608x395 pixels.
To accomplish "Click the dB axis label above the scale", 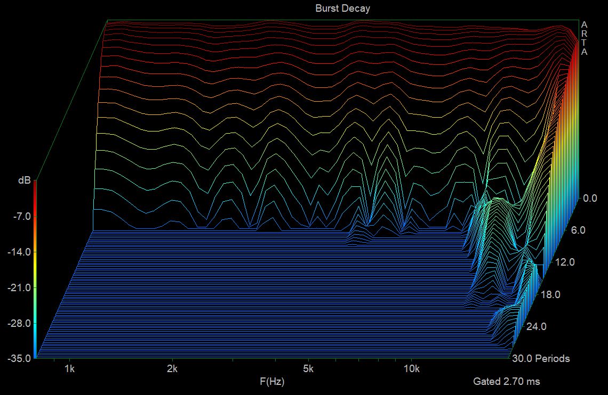I will pos(23,181).
